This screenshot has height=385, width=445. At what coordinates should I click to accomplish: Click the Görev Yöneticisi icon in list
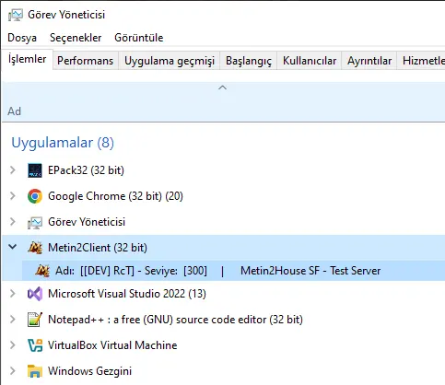pyautogui.click(x=35, y=222)
